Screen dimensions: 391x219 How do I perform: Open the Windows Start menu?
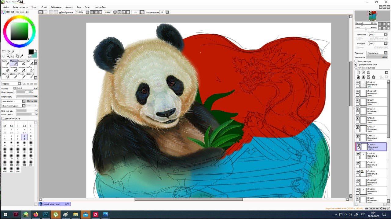5,214
